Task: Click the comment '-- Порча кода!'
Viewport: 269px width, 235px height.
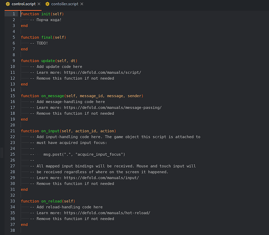Action: tap(46, 20)
